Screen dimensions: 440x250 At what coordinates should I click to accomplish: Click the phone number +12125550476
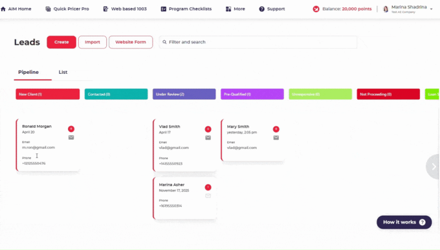point(34,163)
